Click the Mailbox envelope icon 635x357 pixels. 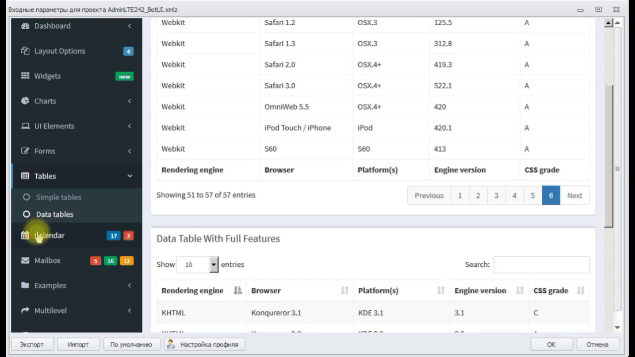click(x=25, y=260)
